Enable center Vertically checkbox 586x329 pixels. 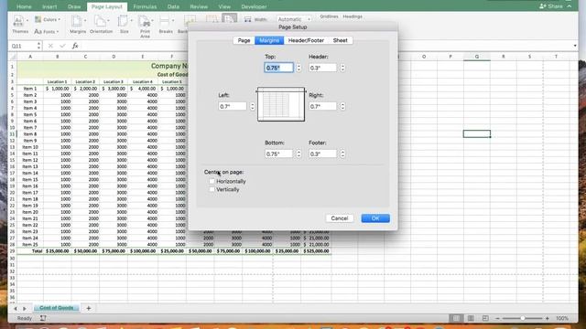tap(212, 189)
